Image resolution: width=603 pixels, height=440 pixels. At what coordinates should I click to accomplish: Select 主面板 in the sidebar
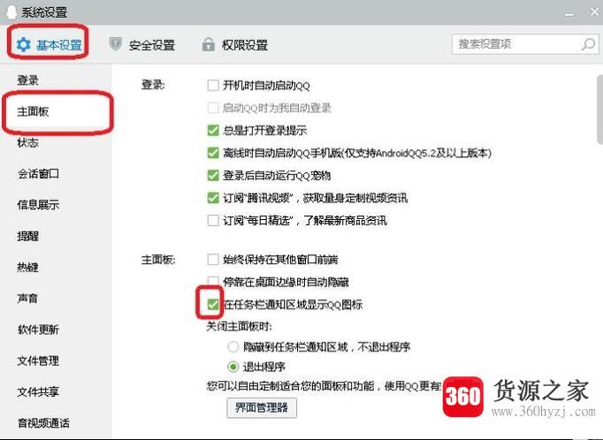point(33,111)
